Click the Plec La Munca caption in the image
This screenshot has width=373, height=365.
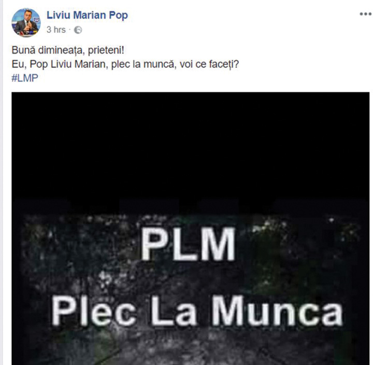coord(197,311)
